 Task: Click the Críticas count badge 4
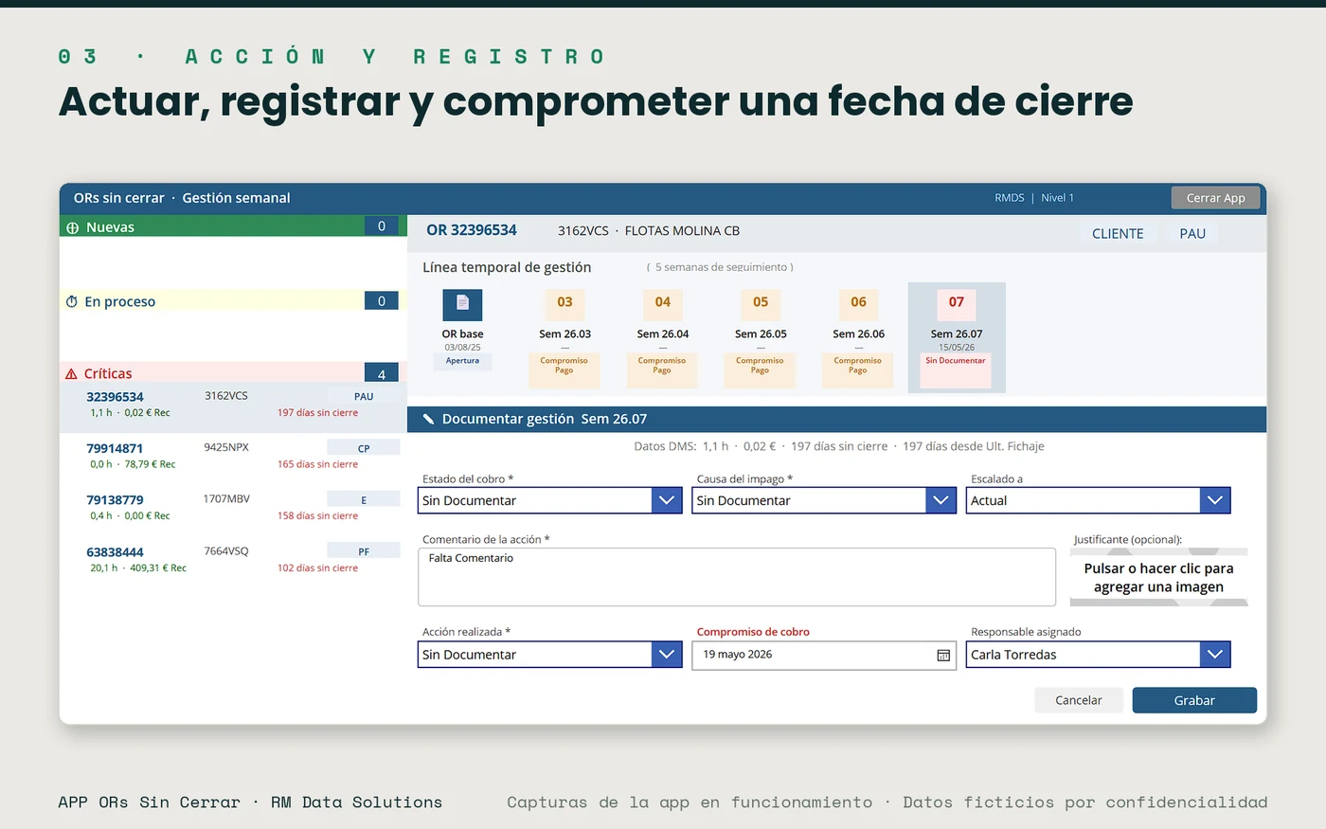382,373
